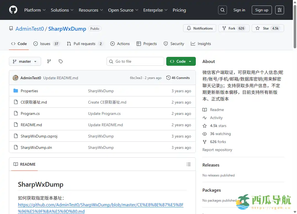
Task: Click Report repository link
Action: point(217,149)
